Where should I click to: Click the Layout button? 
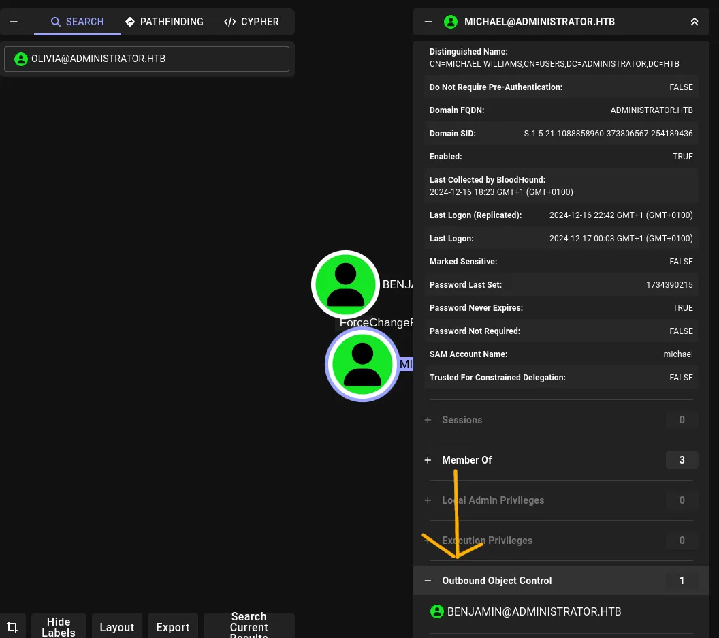pyautogui.click(x=116, y=626)
